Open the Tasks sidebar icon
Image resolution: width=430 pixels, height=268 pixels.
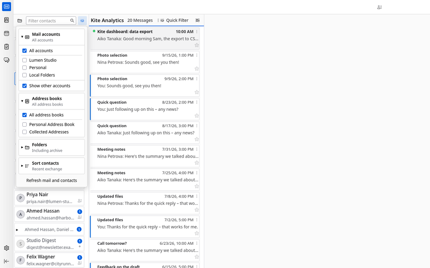(6, 47)
